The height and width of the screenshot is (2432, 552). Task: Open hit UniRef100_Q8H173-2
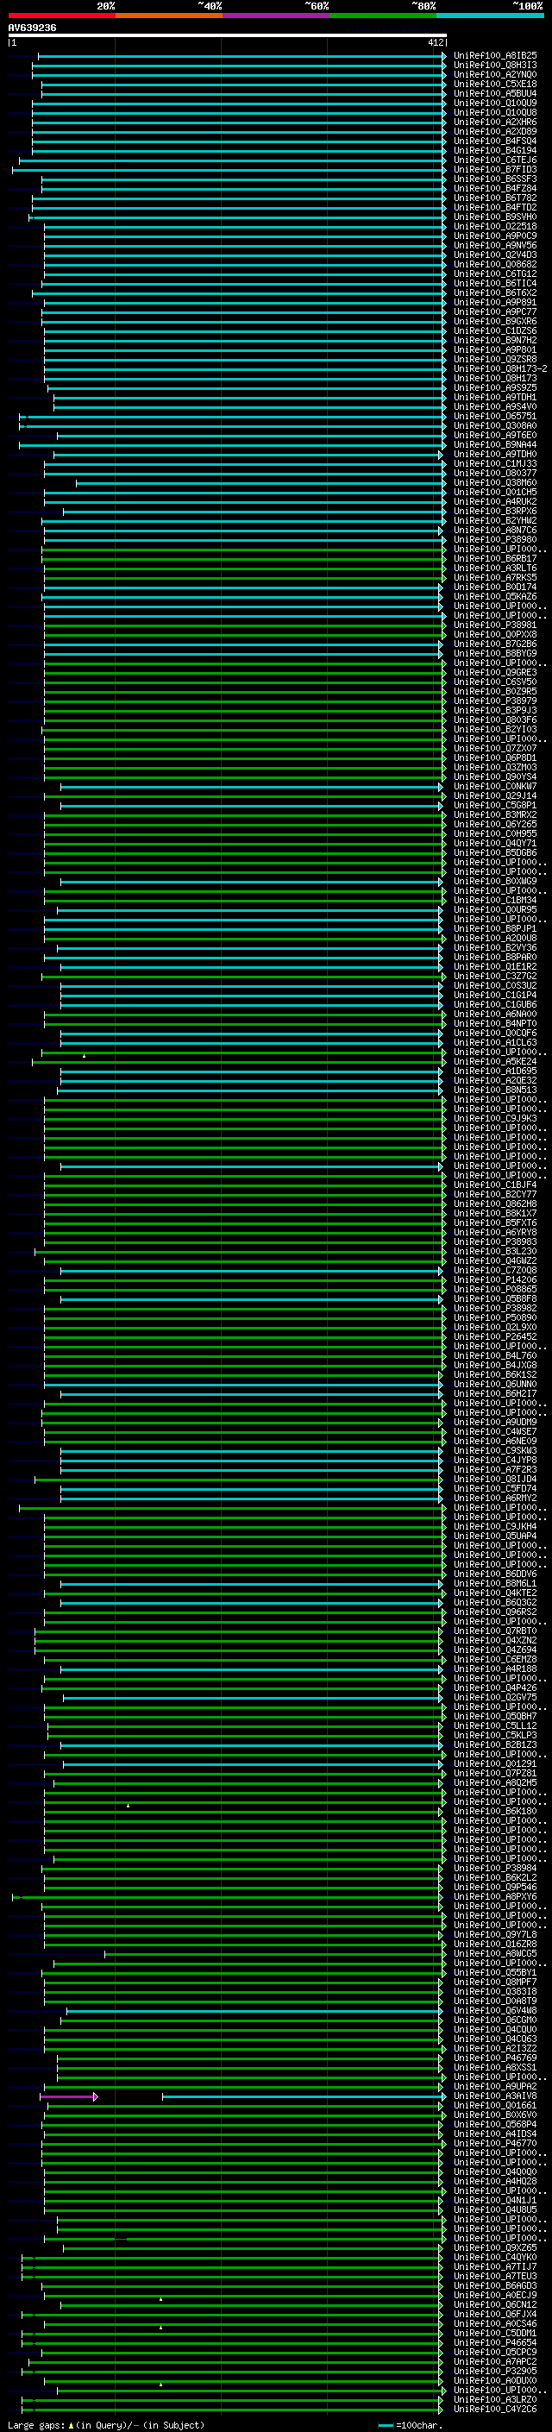click(500, 369)
